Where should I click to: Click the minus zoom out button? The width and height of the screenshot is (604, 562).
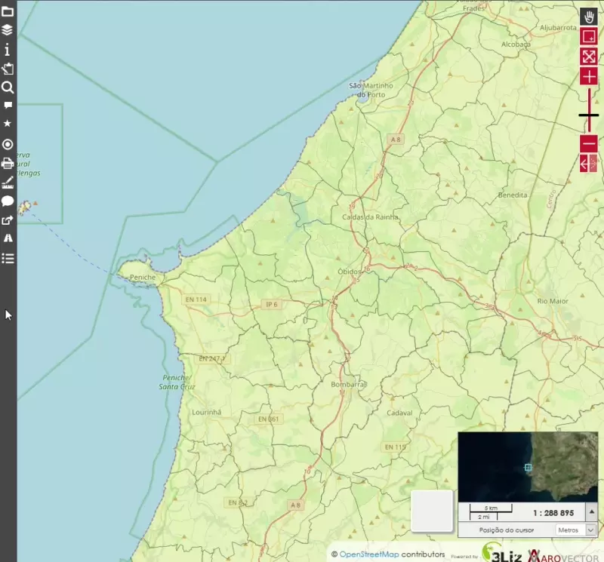[589, 143]
